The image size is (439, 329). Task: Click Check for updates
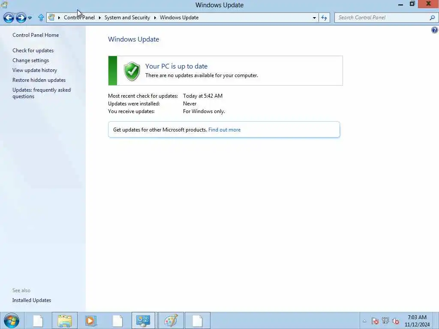33,51
